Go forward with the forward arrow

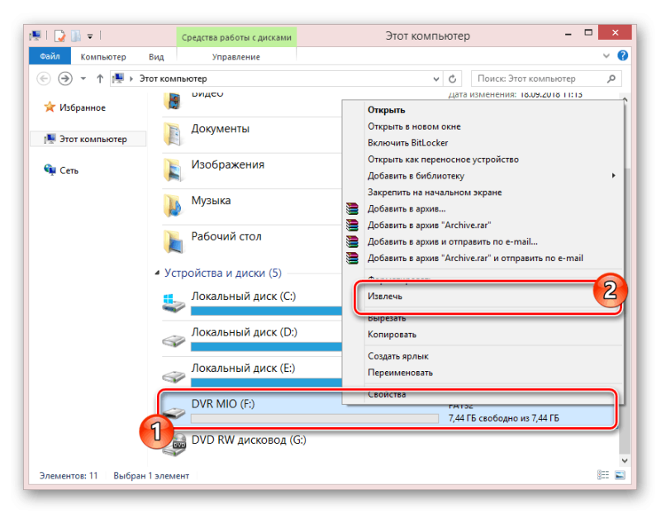[x=65, y=79]
